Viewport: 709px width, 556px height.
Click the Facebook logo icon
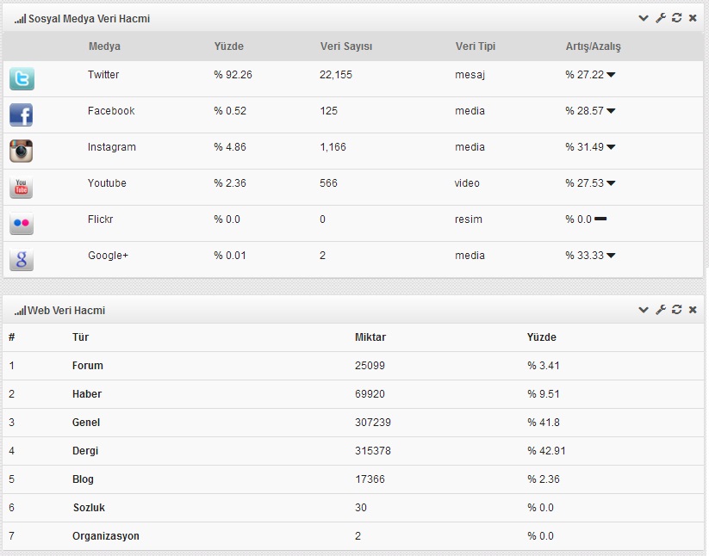[22, 114]
